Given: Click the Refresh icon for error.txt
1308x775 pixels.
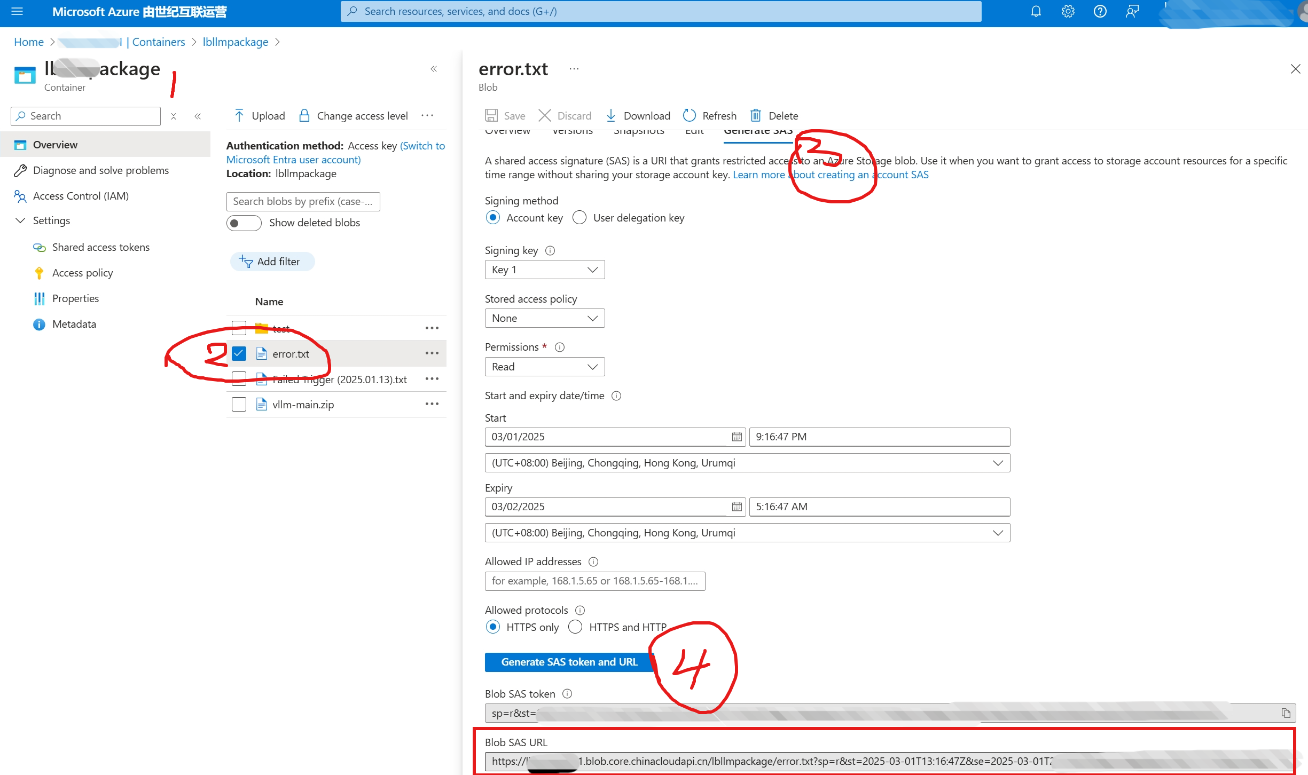Looking at the screenshot, I should click(689, 115).
